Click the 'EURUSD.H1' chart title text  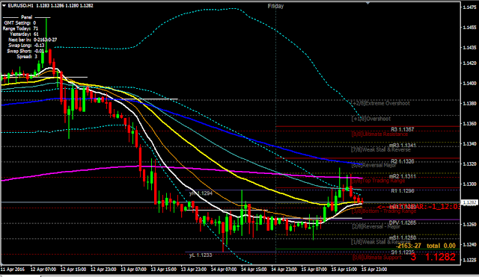(x=20, y=5)
